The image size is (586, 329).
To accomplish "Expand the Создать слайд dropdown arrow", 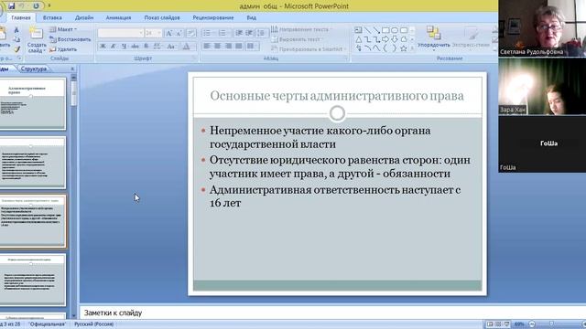I will click(44, 51).
